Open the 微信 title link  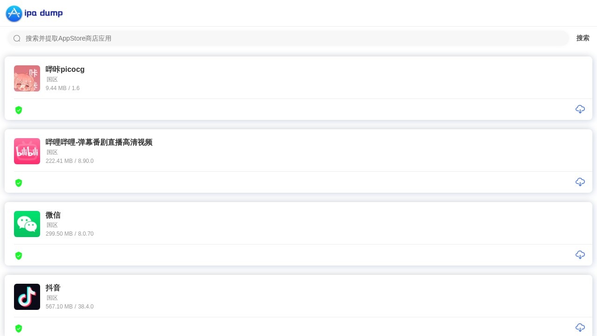pos(53,215)
